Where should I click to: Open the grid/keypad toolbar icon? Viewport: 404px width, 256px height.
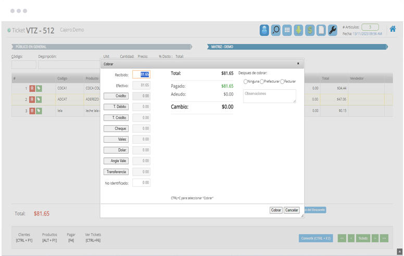tap(287, 30)
